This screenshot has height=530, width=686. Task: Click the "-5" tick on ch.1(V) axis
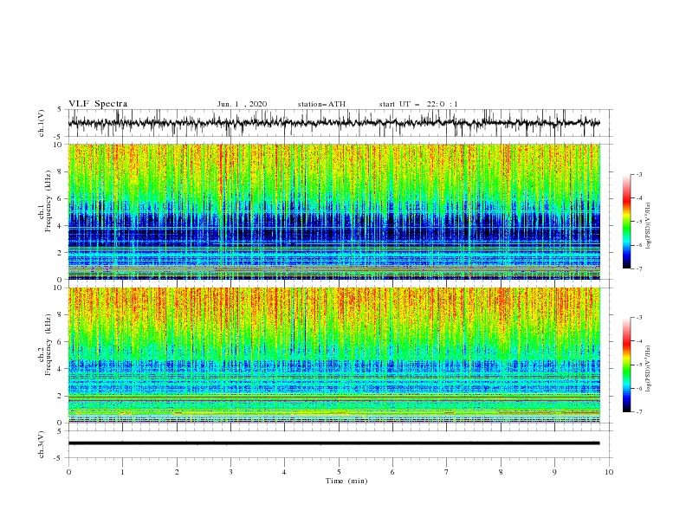click(59, 137)
